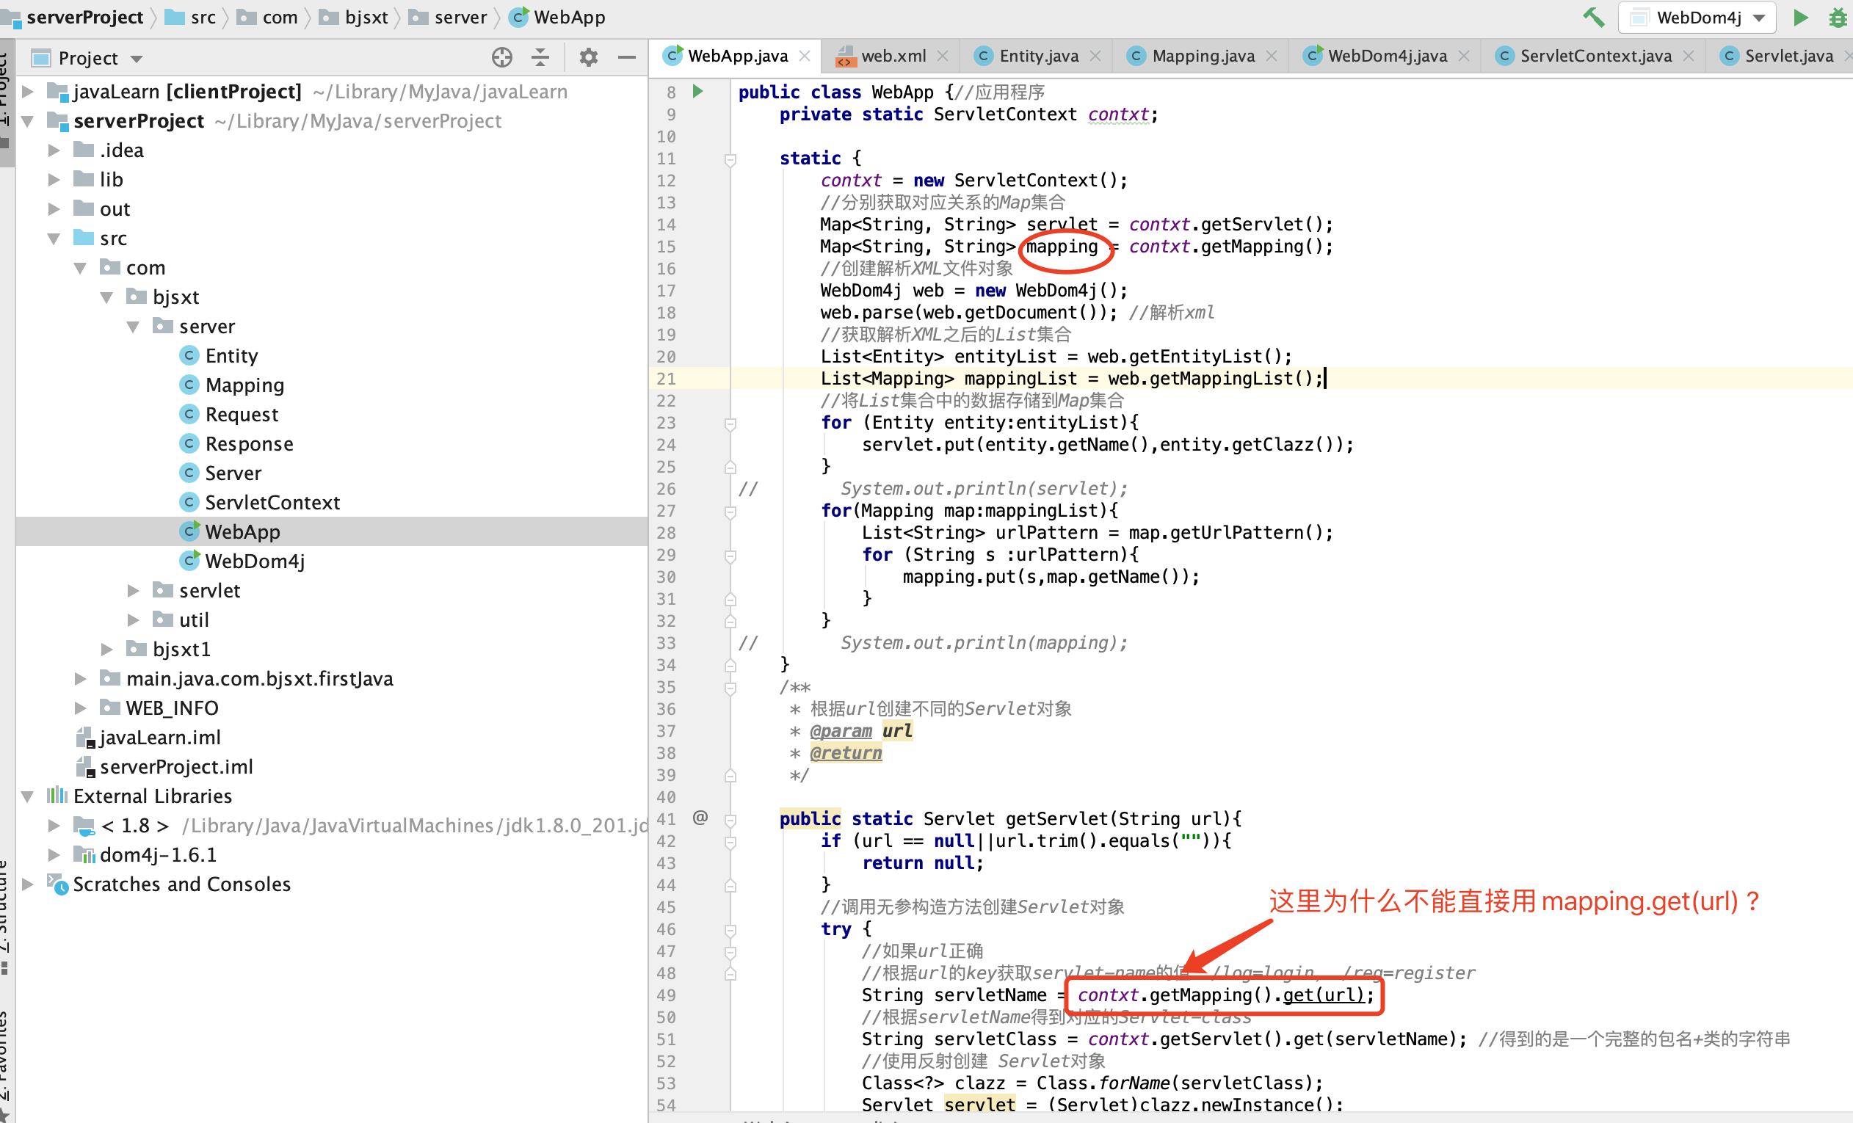Close the Mapping.java tab
The width and height of the screenshot is (1853, 1123).
click(1272, 56)
